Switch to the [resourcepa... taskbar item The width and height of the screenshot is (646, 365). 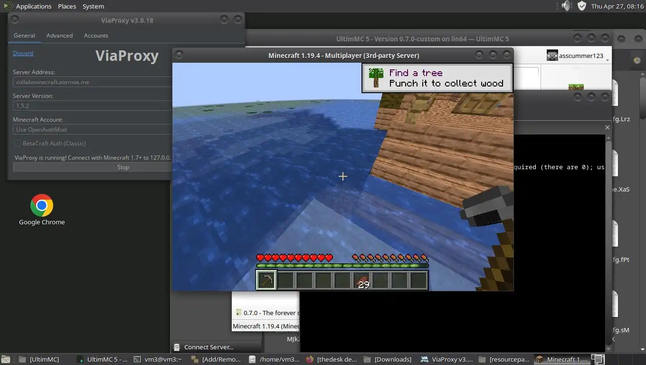505,359
